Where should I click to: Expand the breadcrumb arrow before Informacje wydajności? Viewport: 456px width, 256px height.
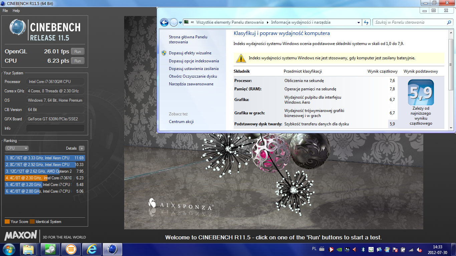pyautogui.click(x=267, y=22)
